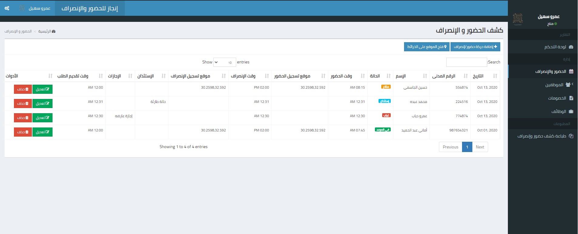This screenshot has width=578, height=234.
Task: Sort table by الحالة column arrows
Action: pos(389,76)
